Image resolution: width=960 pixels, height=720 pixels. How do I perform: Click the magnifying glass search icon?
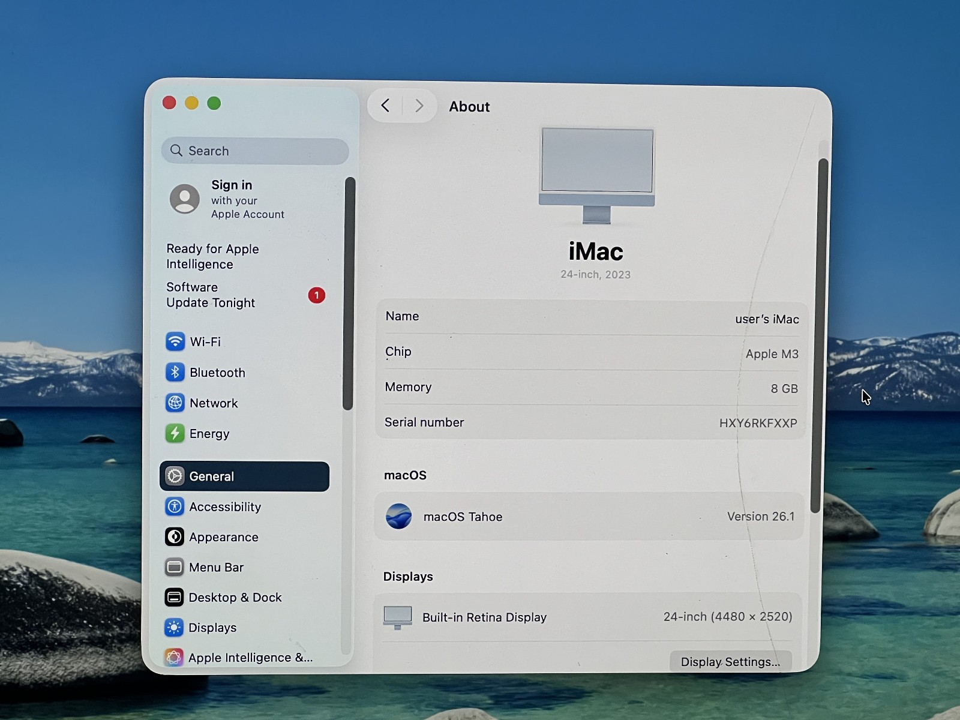tap(176, 151)
